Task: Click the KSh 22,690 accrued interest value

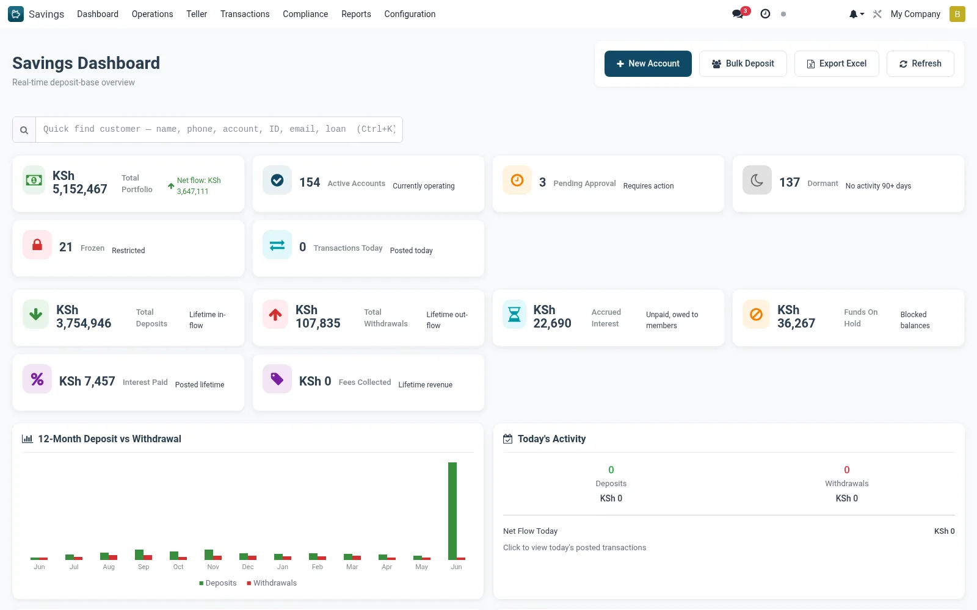Action: [553, 317]
